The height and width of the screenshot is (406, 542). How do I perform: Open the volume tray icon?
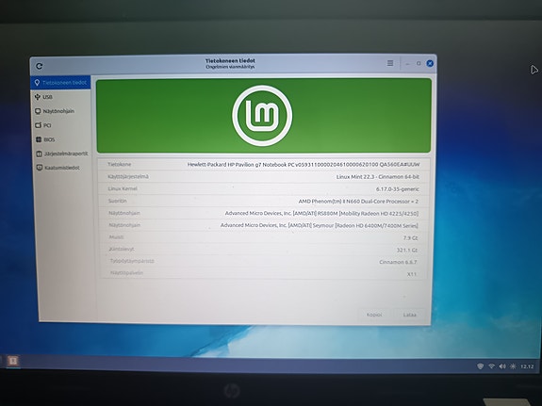502,366
